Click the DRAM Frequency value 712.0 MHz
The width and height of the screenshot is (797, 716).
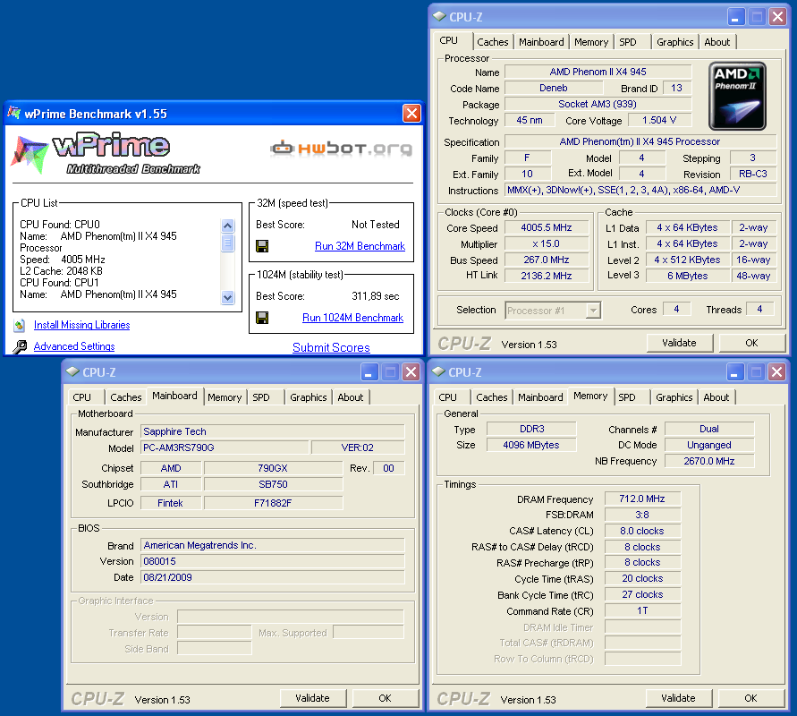(642, 499)
